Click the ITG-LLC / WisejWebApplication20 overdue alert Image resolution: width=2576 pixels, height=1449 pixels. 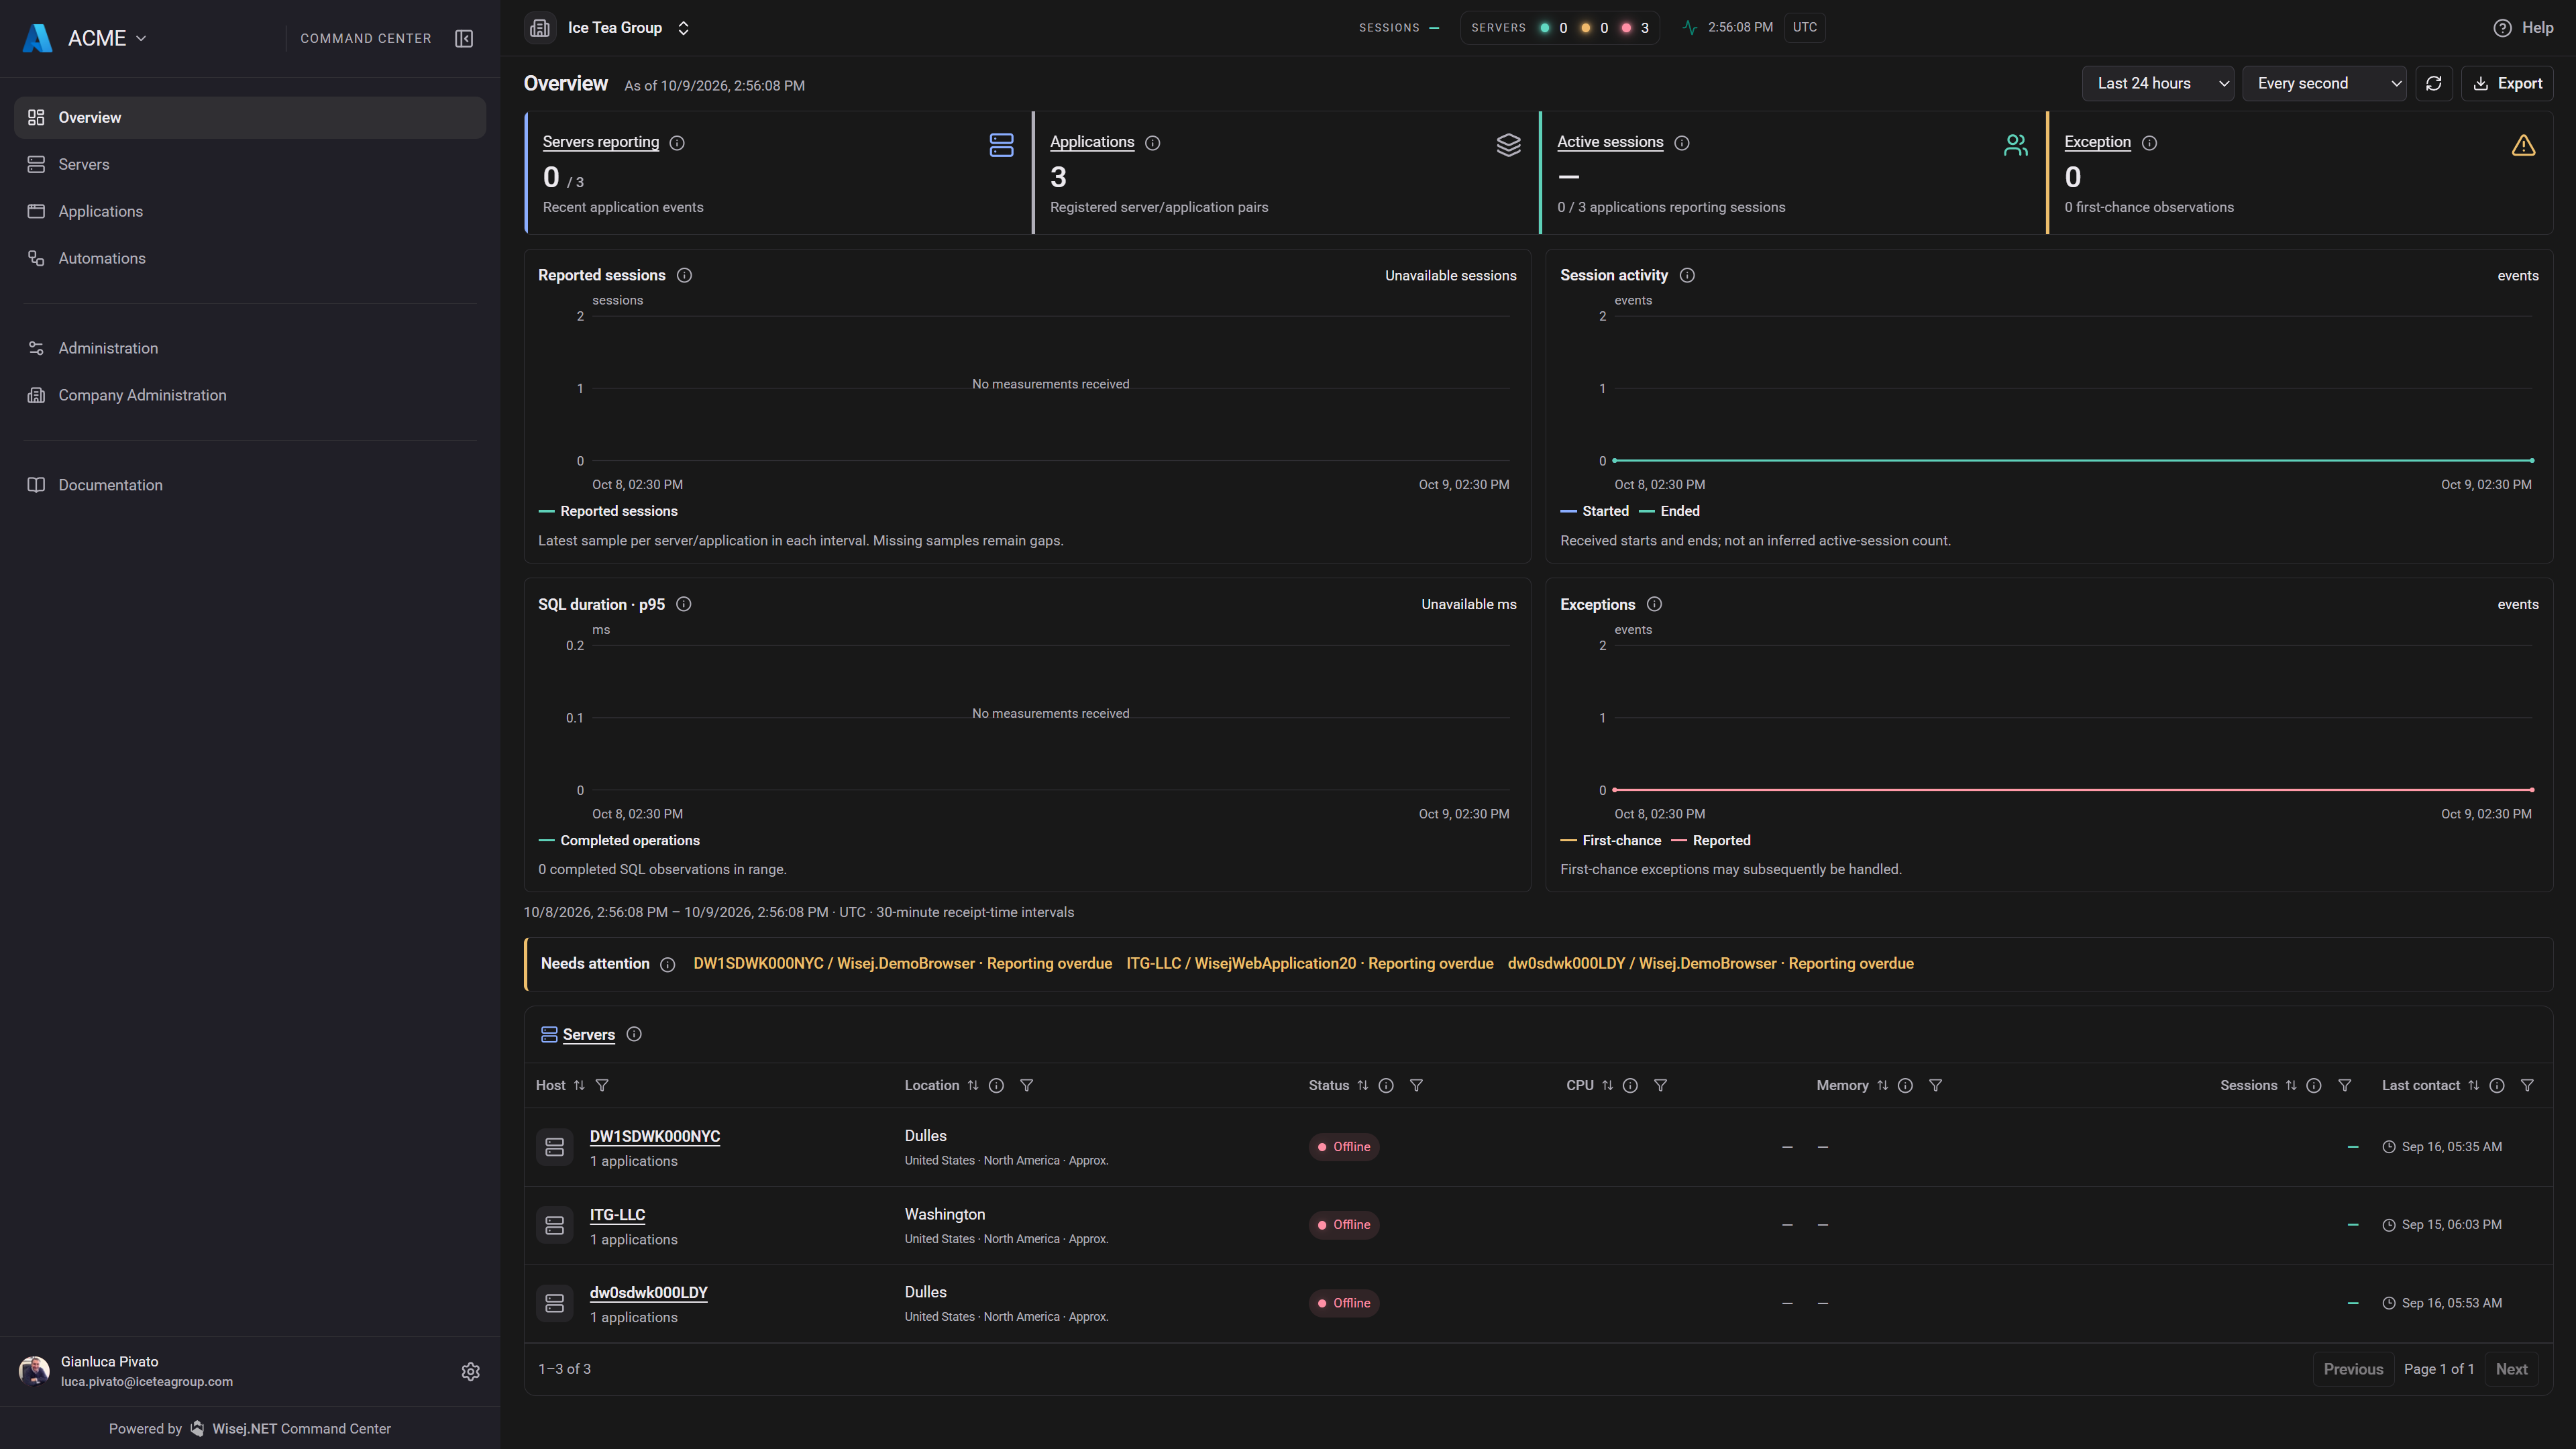point(1310,964)
